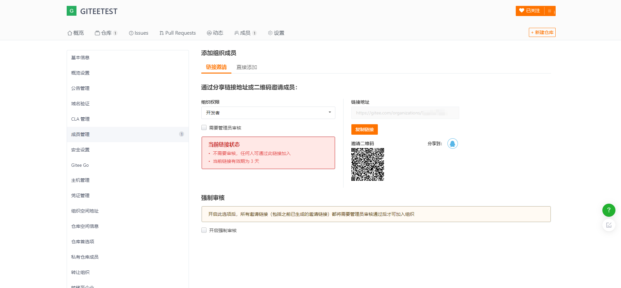Open the 仓库 repositories tab
Screen dimensions: 621x288
click(x=106, y=33)
